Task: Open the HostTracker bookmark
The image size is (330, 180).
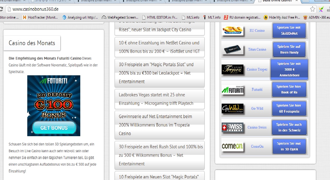Action: tap(40, 18)
